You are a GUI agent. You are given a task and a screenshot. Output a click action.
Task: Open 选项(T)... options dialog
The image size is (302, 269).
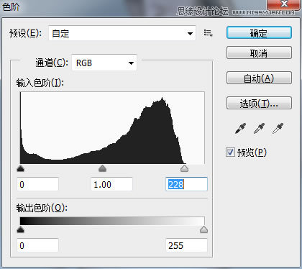click(259, 103)
